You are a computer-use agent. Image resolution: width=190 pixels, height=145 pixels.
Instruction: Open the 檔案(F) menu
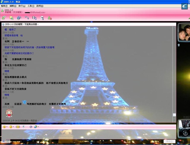coord(4,6)
